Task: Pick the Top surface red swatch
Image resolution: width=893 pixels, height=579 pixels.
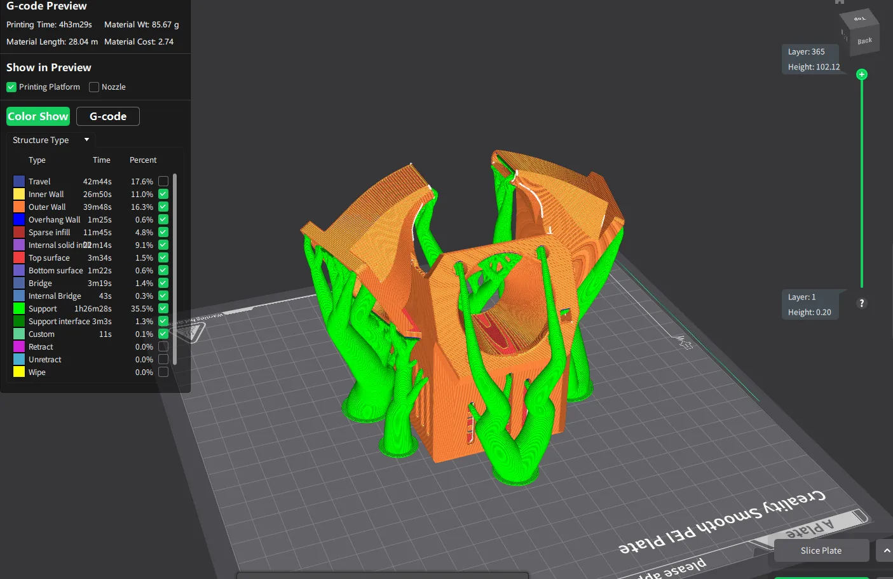Action: click(x=19, y=257)
